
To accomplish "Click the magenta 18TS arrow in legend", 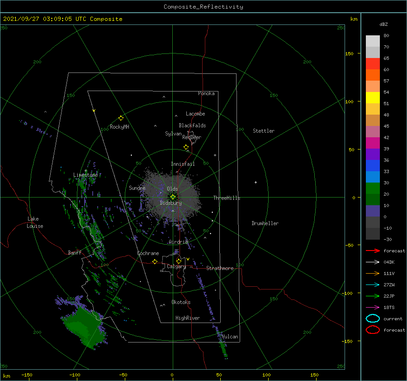I will [x=373, y=308].
